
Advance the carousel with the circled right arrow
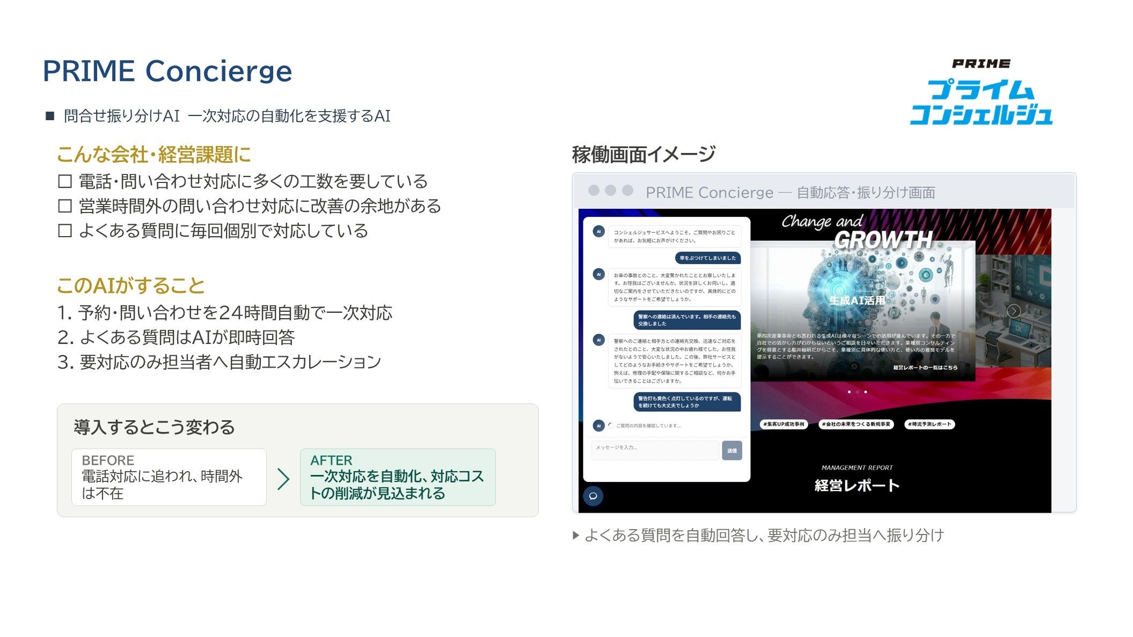(1013, 311)
